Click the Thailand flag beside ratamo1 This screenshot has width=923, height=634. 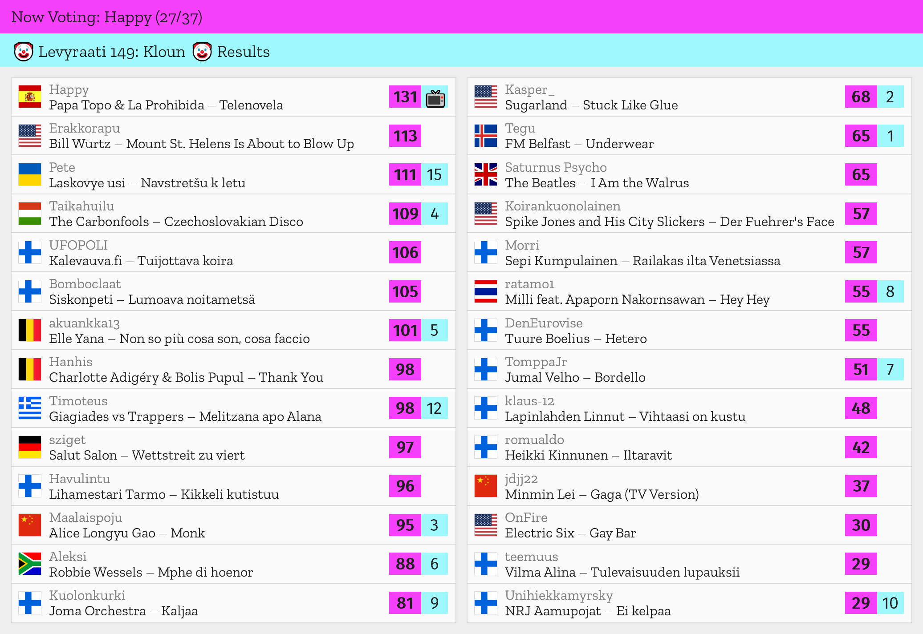(486, 291)
